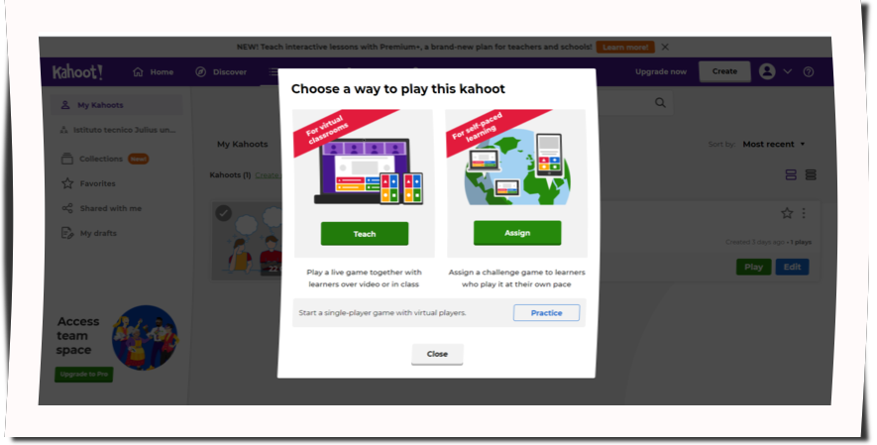Open Discover in navigation bar
The image size is (877, 445).
pos(221,72)
